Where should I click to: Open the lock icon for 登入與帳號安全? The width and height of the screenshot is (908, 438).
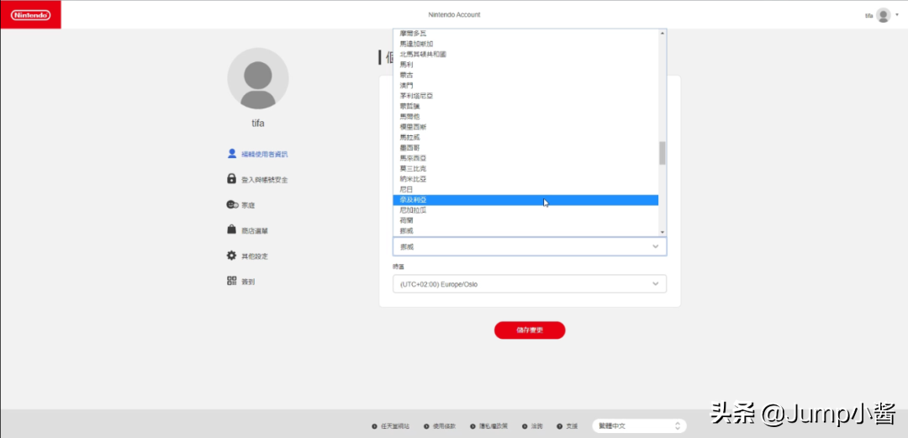coord(232,179)
